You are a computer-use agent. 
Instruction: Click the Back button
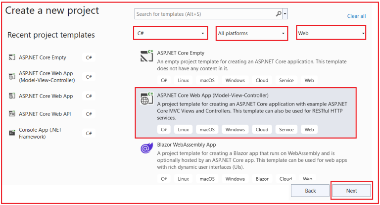310,191
